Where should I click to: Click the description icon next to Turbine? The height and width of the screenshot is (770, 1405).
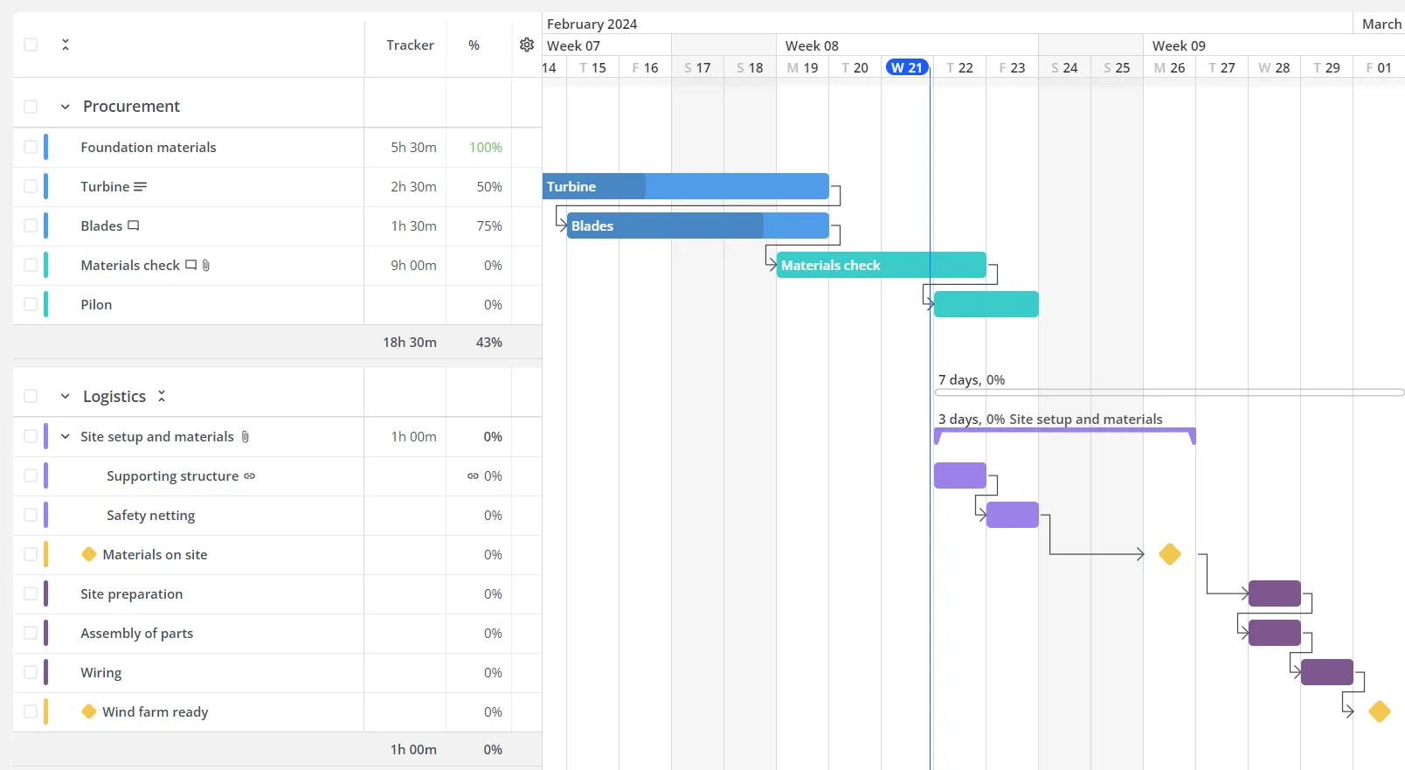(x=140, y=187)
